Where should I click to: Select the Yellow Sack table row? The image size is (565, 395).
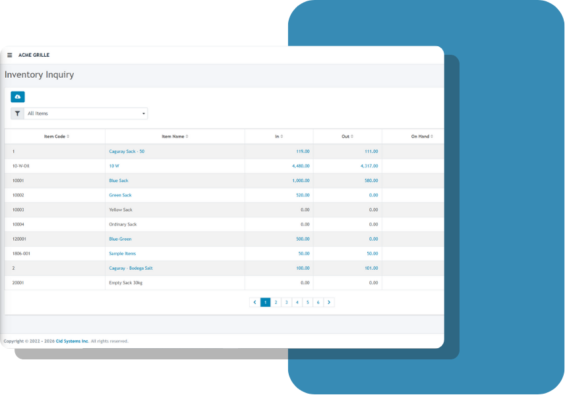coord(121,210)
